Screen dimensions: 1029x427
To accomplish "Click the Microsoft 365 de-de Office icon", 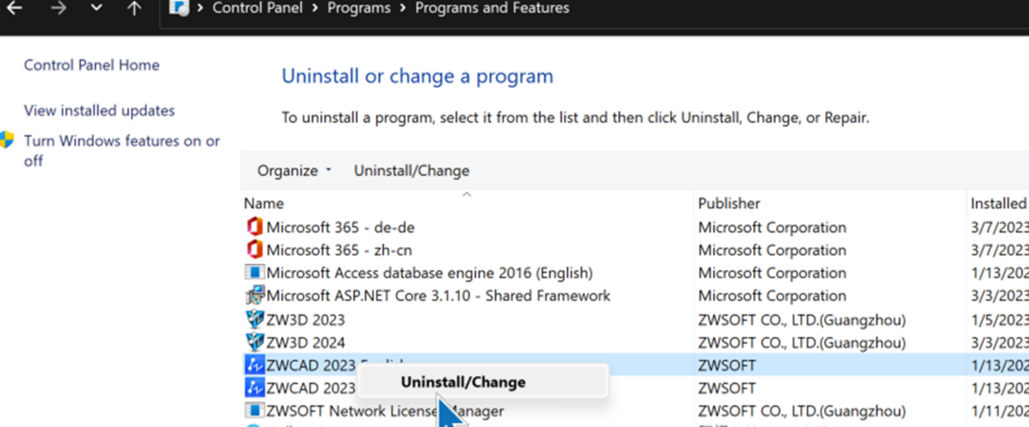I will click(x=255, y=227).
